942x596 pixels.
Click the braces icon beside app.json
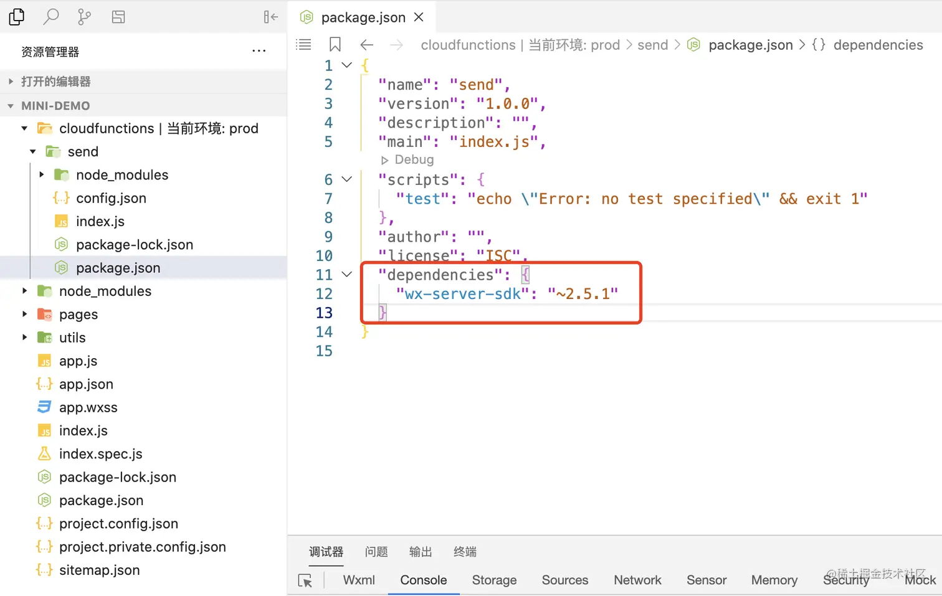(x=44, y=384)
